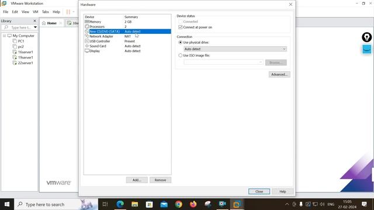Open Windows Start menu
Screen dimensions: 374x210
(x=7, y=204)
